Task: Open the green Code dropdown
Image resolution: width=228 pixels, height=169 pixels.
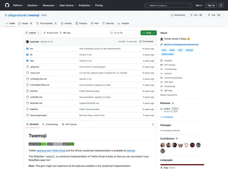Action: (x=148, y=33)
